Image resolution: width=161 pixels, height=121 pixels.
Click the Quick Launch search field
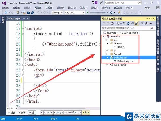pyautogui.click(x=123, y=3)
